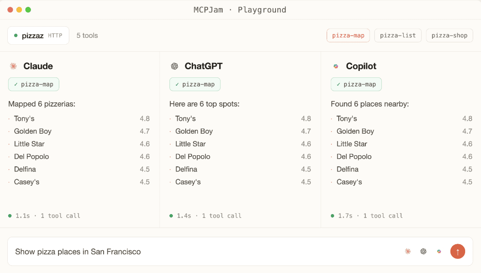481x273 pixels.
Task: Select Tony's in the Copilot list
Action: 346,119
